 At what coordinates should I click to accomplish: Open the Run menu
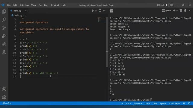pyautogui.click(x=46, y=5)
